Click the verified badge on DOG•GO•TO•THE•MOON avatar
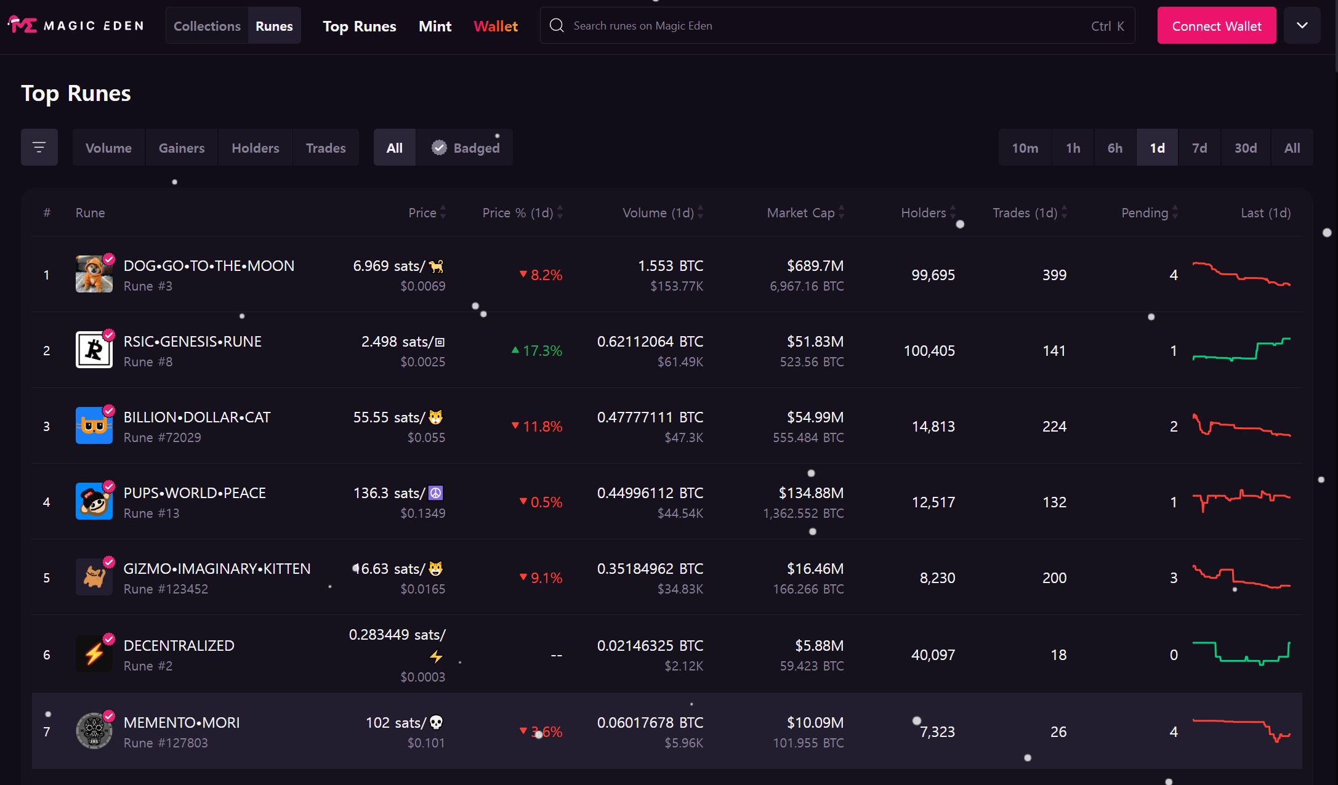 tap(109, 259)
